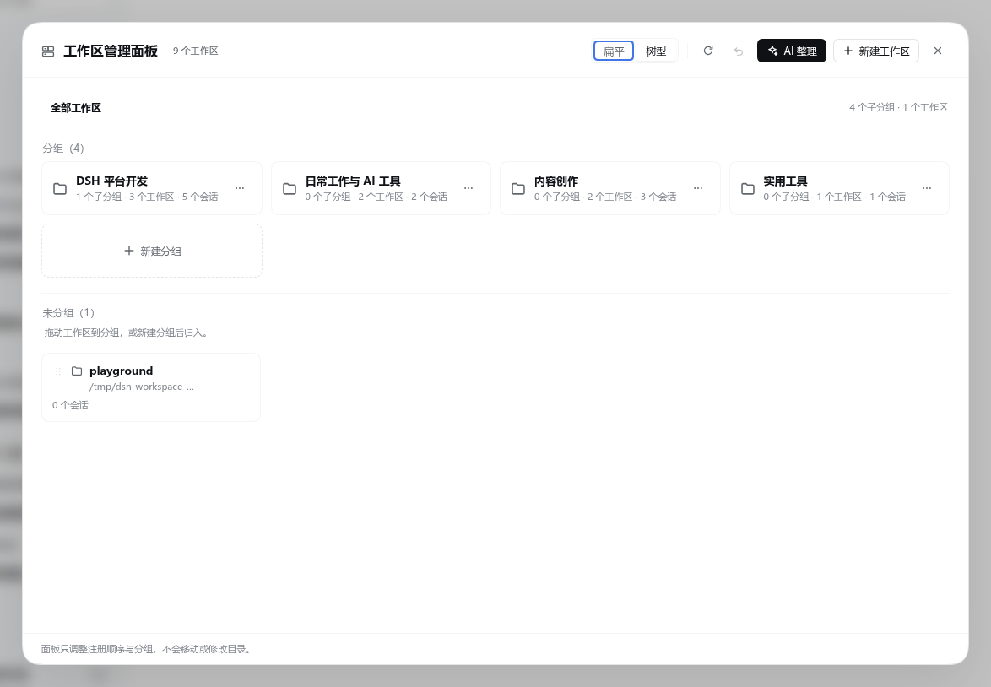Click the 分组 (4) section label
Viewport: 991px width, 687px height.
pyautogui.click(x=63, y=149)
